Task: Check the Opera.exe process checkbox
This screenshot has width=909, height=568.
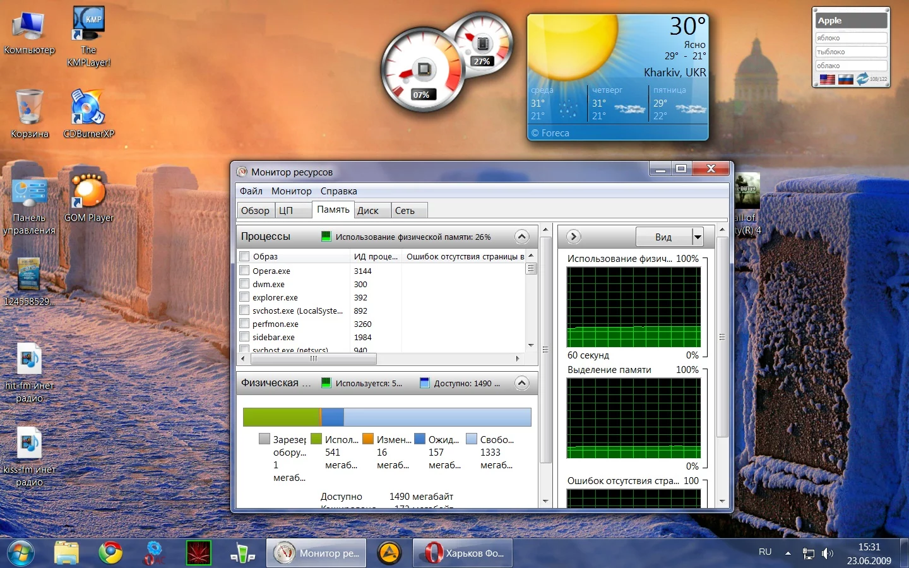Action: [245, 271]
